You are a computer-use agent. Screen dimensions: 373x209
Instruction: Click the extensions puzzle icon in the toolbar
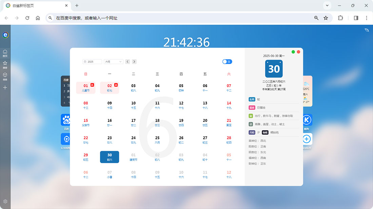point(340,18)
